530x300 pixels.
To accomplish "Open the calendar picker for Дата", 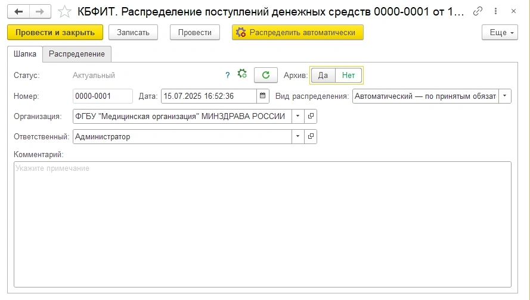I will (x=263, y=96).
